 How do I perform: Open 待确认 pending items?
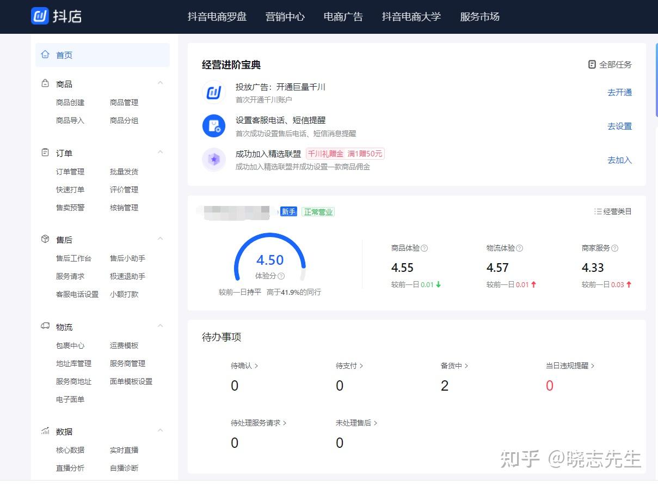coord(244,366)
